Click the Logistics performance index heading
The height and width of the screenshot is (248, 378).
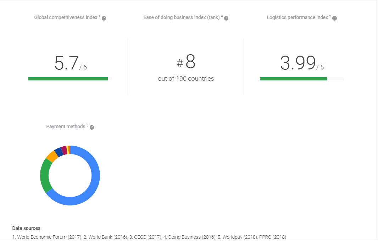click(x=297, y=17)
